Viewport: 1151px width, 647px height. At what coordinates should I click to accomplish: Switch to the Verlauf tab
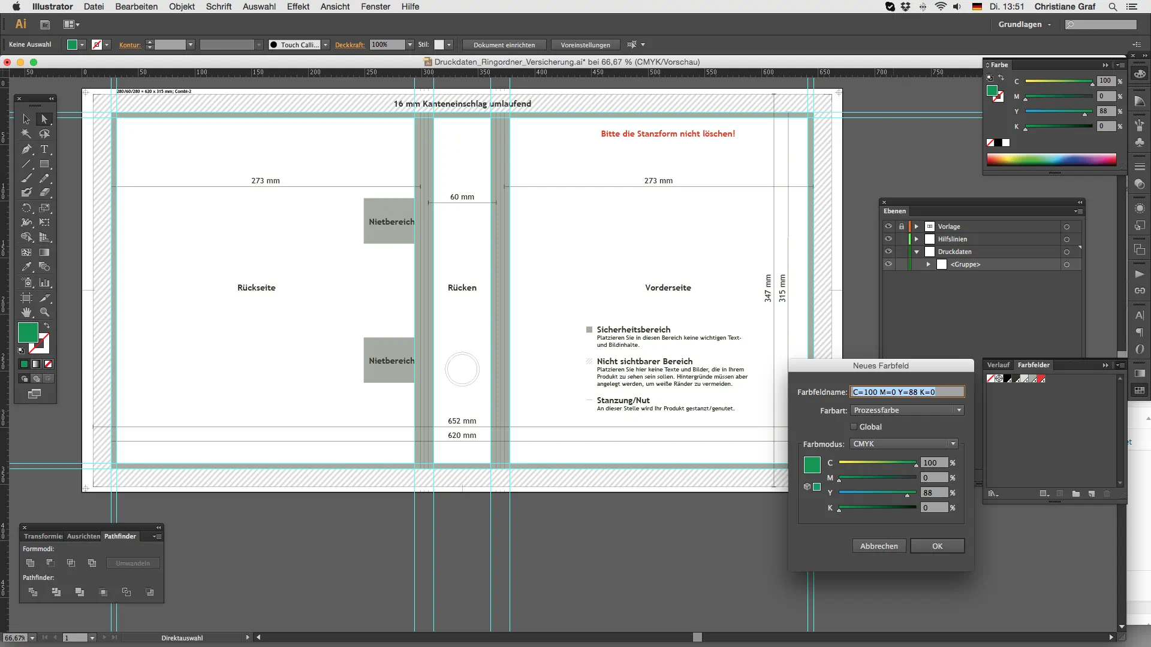pos(998,365)
